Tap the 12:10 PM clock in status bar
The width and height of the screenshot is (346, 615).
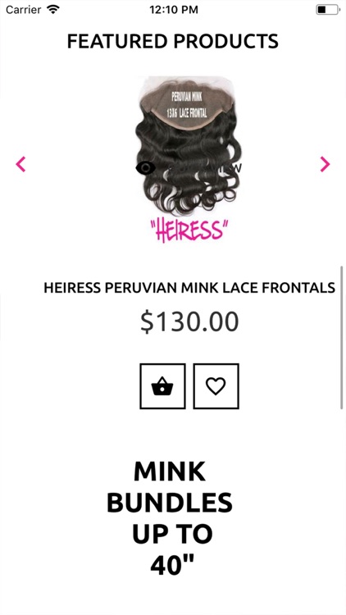pos(173,10)
